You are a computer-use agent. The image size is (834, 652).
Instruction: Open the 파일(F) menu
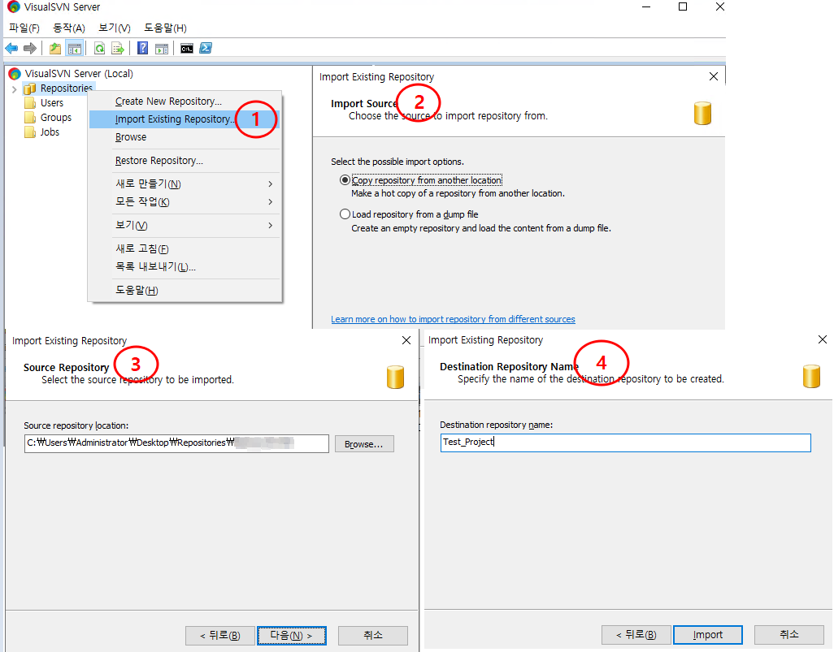(x=24, y=28)
